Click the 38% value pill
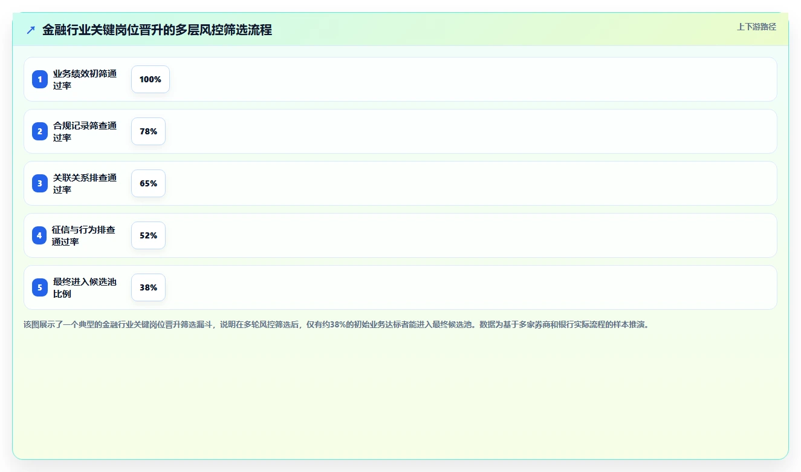 pyautogui.click(x=148, y=287)
